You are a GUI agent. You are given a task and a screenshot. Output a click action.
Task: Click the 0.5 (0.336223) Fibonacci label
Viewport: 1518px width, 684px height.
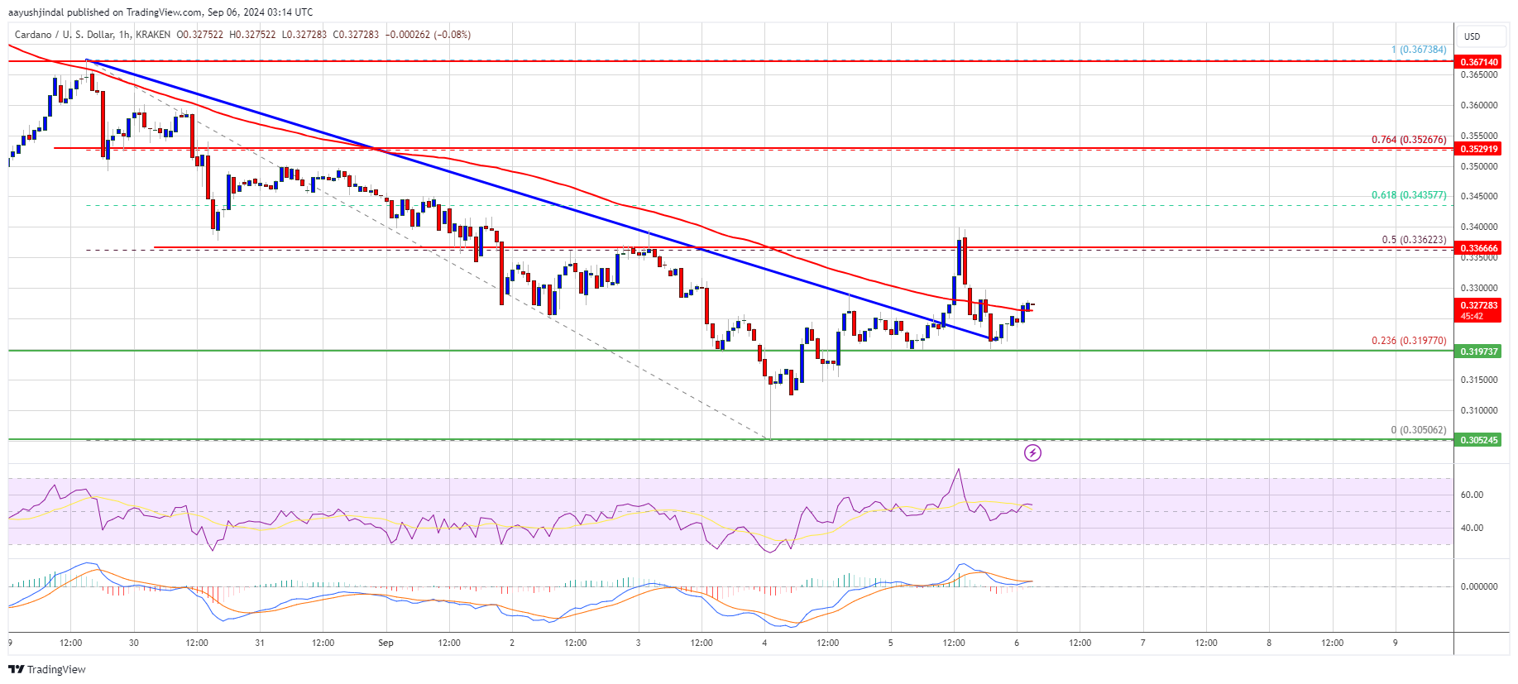coord(1414,240)
